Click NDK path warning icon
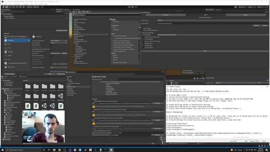Screen dimensions: 270x152 point(94,123)
